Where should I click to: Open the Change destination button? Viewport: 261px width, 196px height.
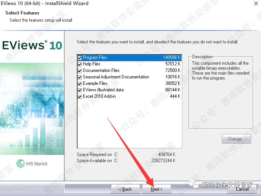pyautogui.click(x=236, y=139)
